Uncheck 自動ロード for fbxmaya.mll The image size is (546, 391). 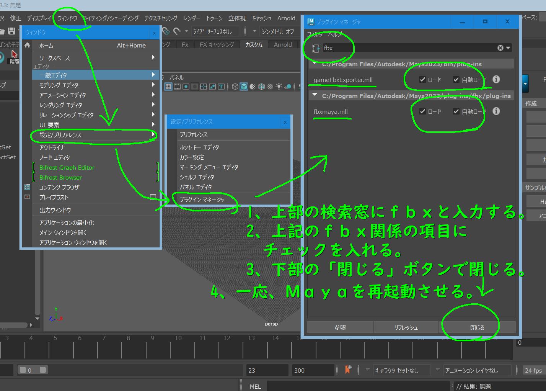[456, 111]
